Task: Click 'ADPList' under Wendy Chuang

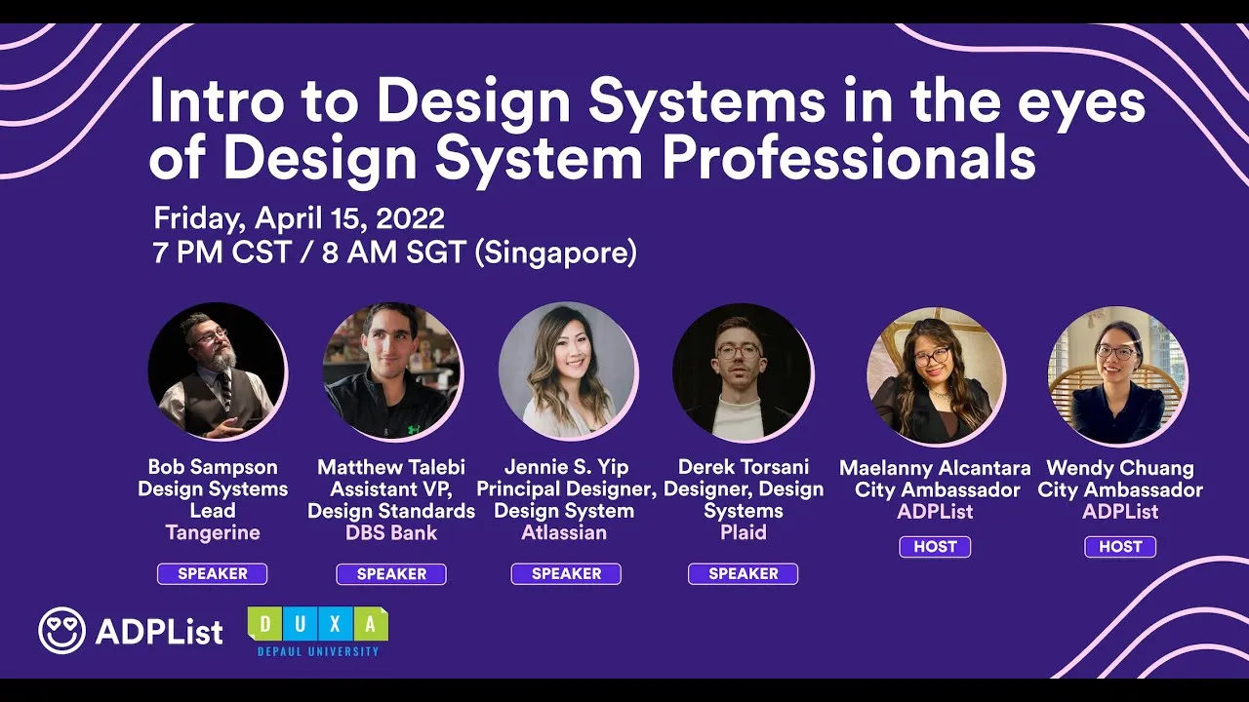Action: click(x=1120, y=511)
